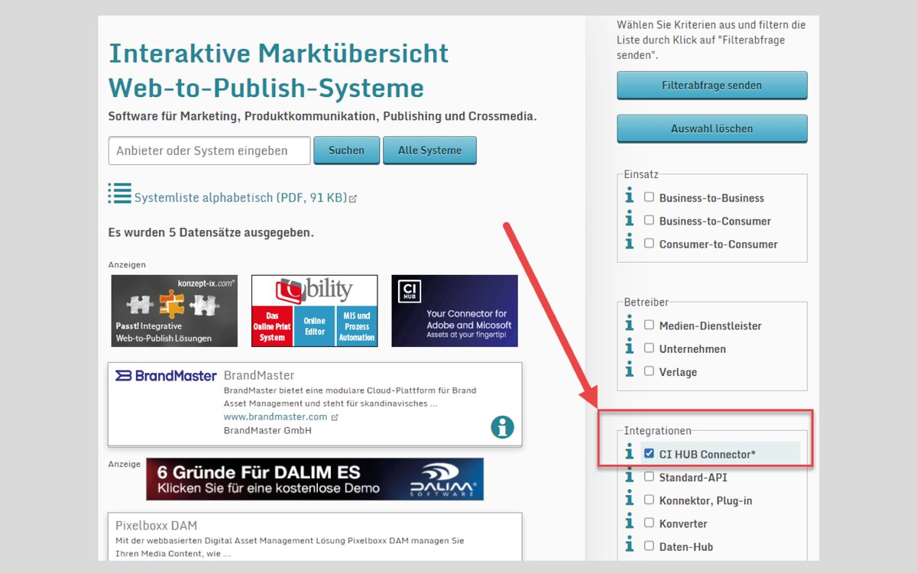
Task: Click external link icon after PDF link
Action: 353,199
